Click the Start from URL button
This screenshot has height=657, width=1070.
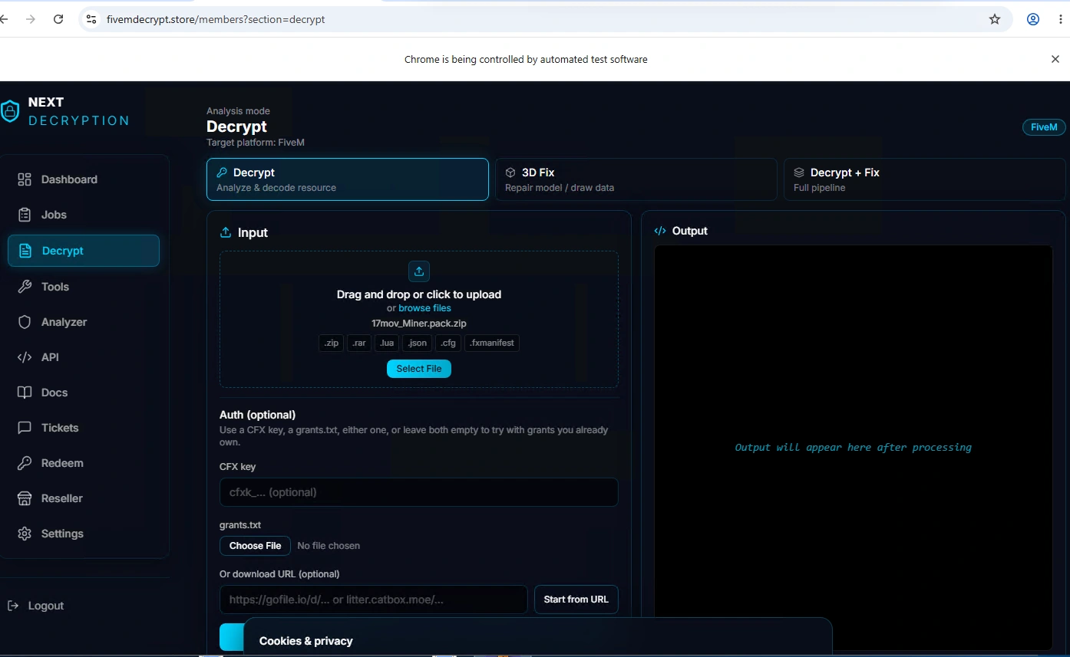pyautogui.click(x=576, y=600)
